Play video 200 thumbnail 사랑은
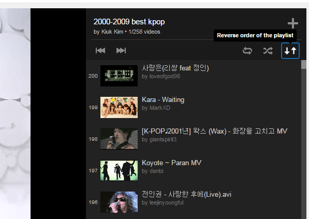This screenshot has height=219, width=309. 119,76
